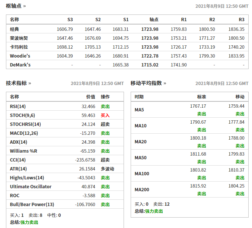Click the MA200 period label
Screen dimensions: 252x228
click(142, 190)
